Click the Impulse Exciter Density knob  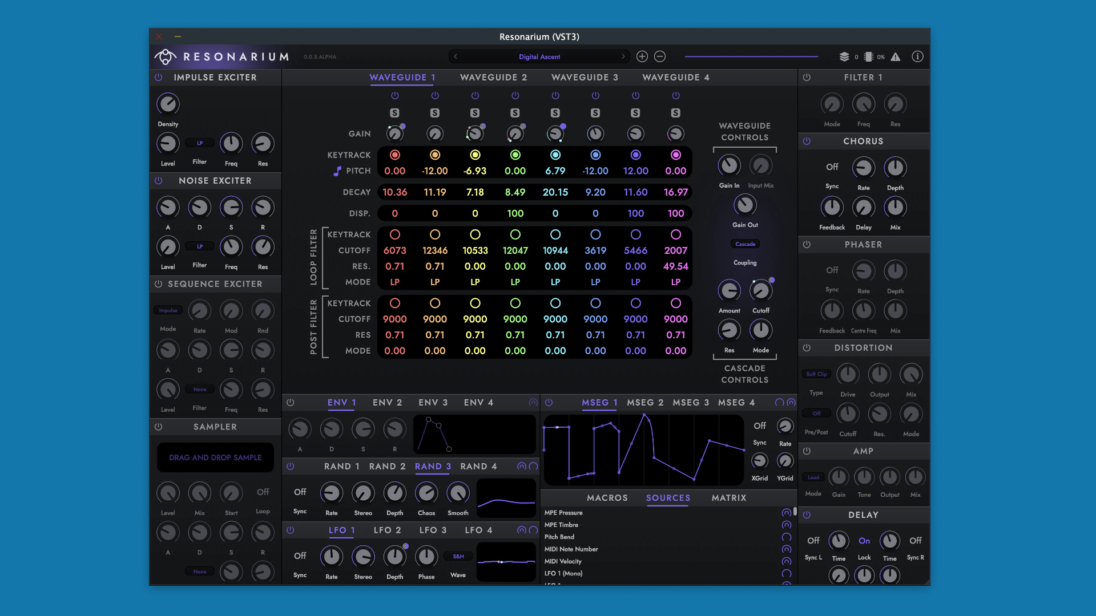[x=168, y=104]
